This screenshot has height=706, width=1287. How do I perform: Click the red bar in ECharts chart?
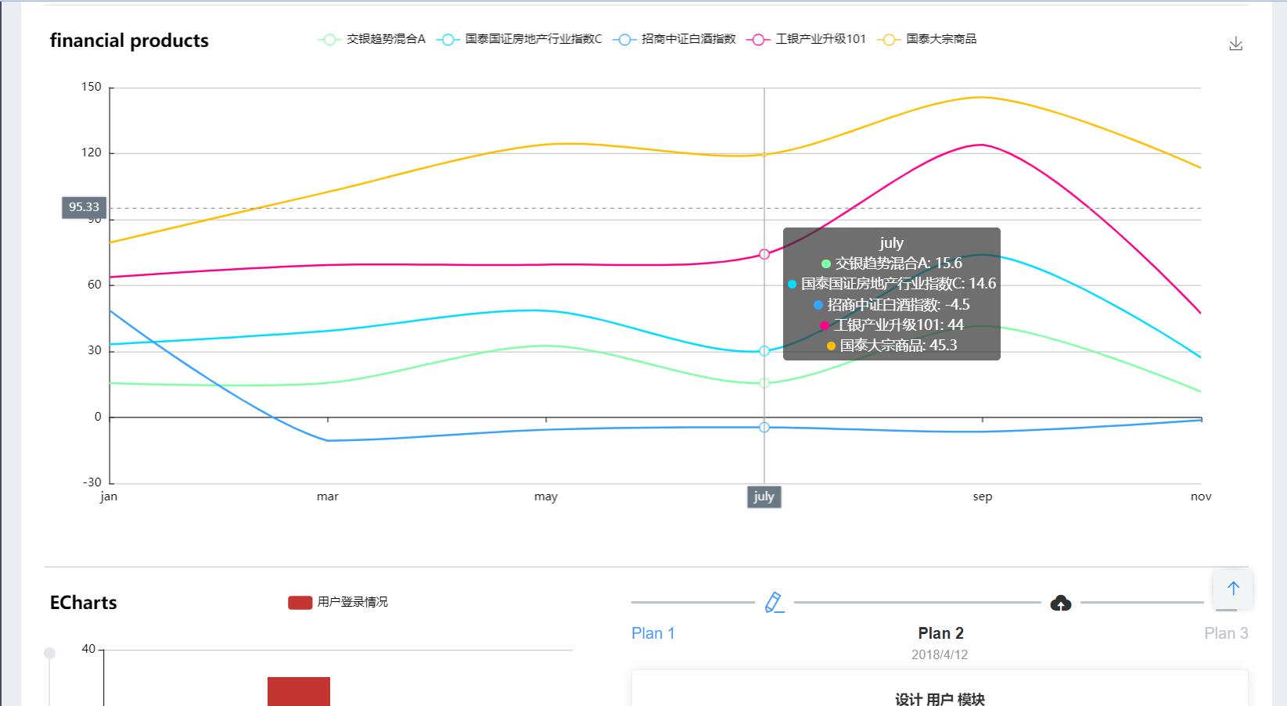point(299,691)
